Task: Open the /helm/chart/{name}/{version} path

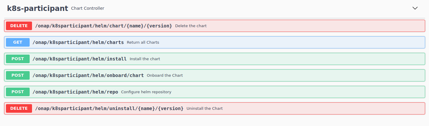Action: point(103,26)
